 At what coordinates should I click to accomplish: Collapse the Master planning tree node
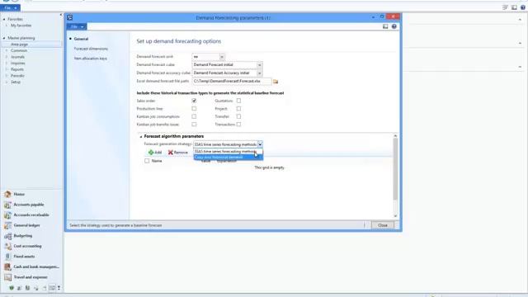click(x=4, y=38)
